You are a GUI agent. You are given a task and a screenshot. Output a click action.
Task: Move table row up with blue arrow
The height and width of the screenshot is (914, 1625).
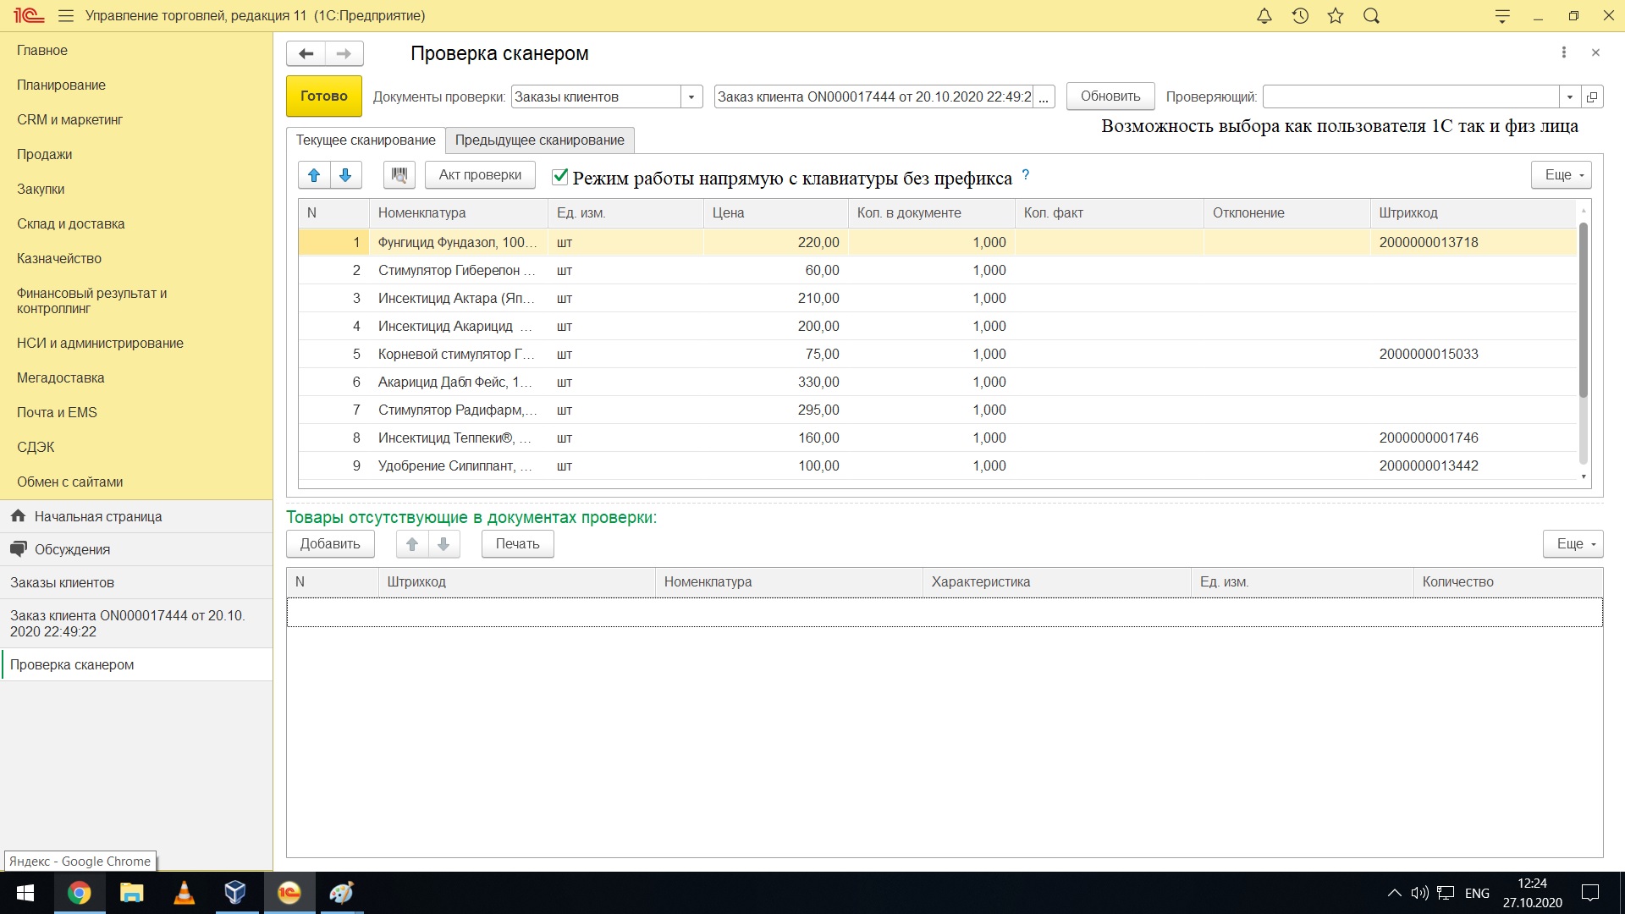tap(314, 175)
